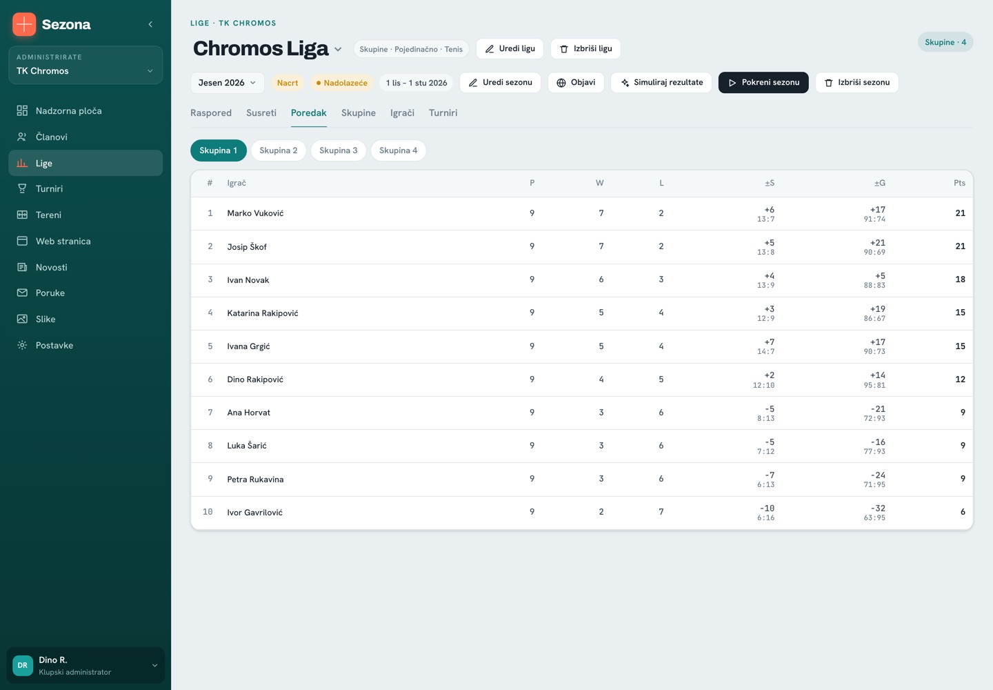993x690 pixels.
Task: Click player name Ivor Gavrilović
Action: 255,513
